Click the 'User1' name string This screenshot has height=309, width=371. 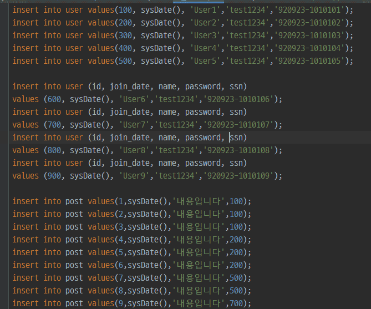[205, 10]
